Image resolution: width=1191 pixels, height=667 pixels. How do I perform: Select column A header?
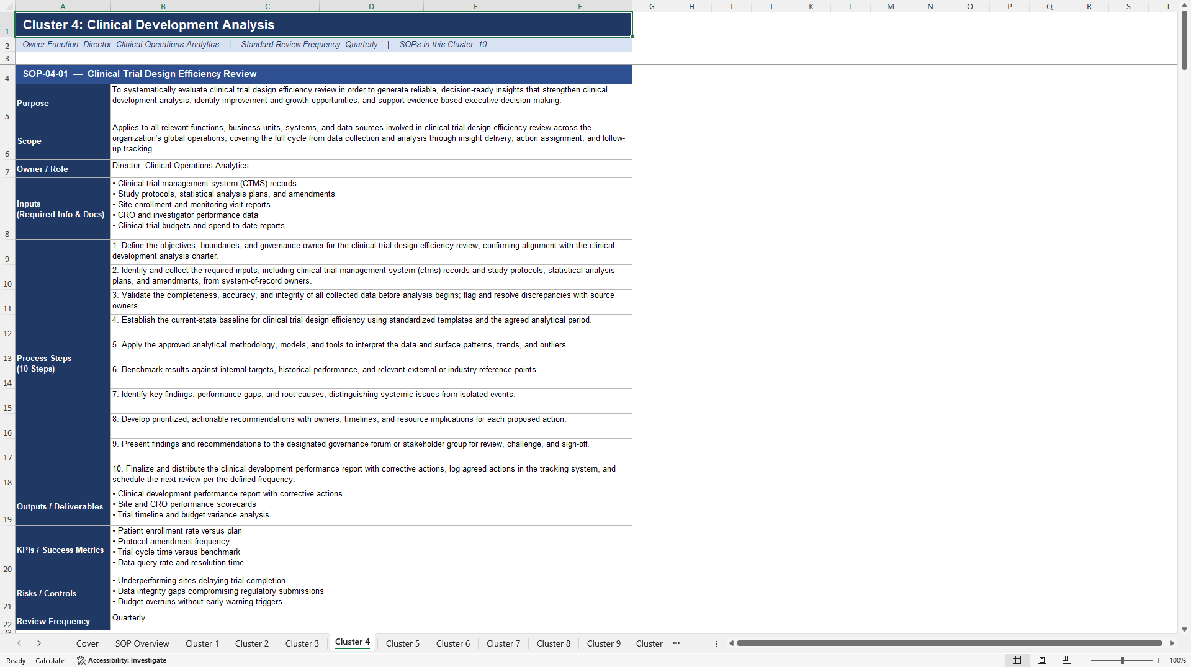(63, 6)
